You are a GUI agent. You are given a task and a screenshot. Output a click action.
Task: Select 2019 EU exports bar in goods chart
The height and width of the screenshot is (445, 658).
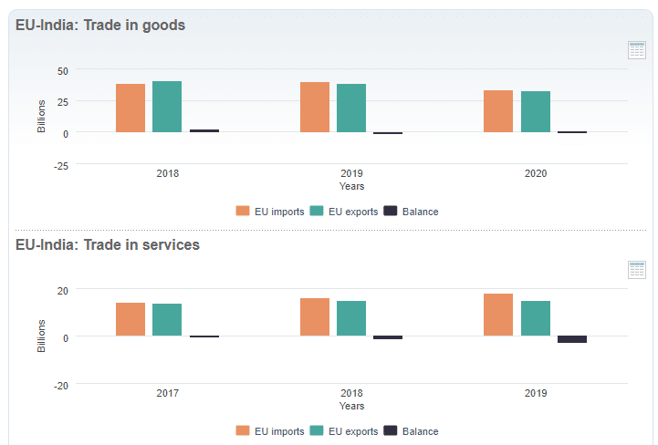point(351,109)
